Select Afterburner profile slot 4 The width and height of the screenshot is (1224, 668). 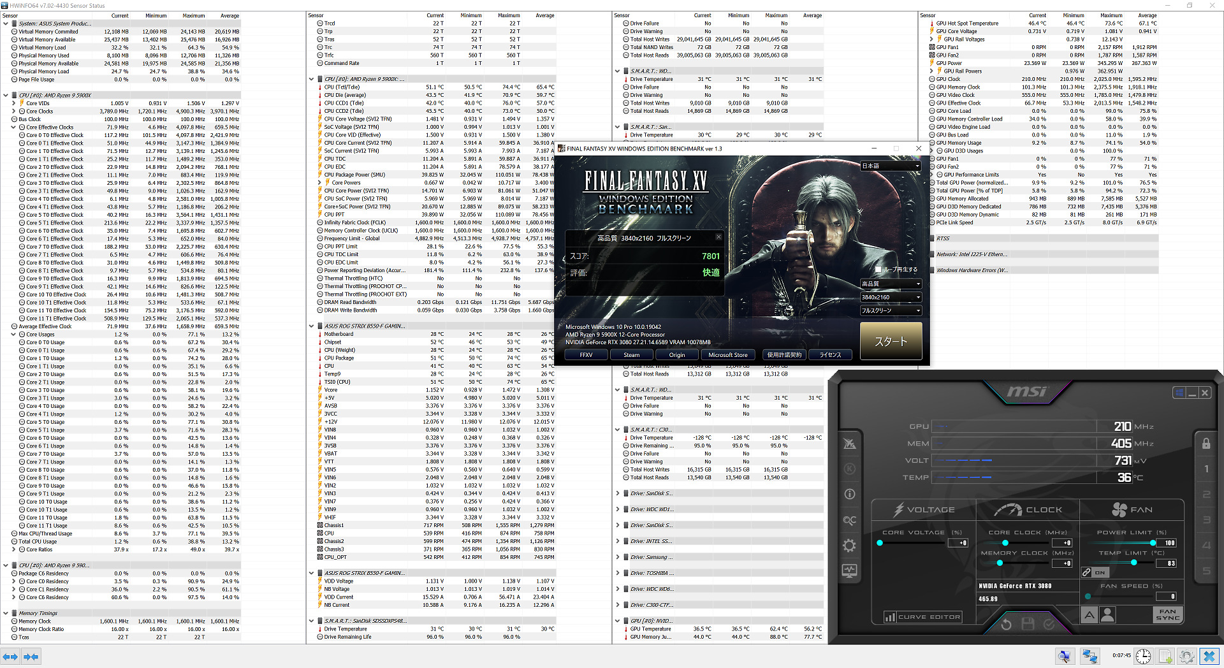point(1206,546)
